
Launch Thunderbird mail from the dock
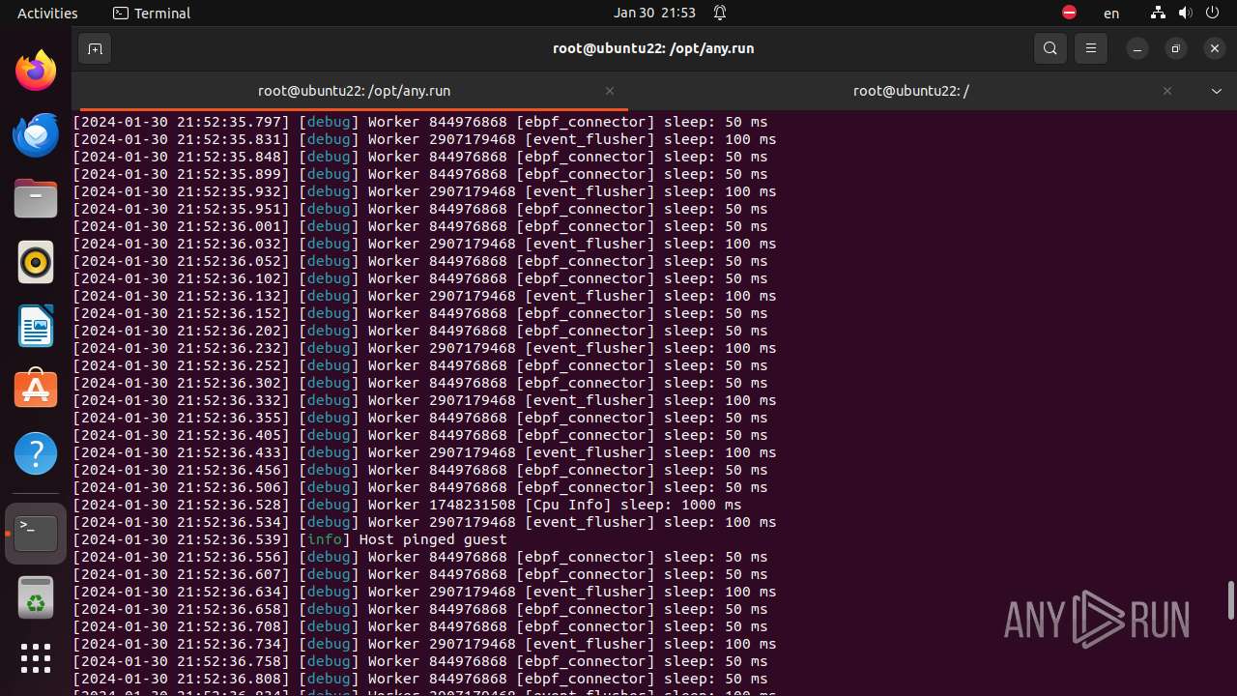point(36,134)
